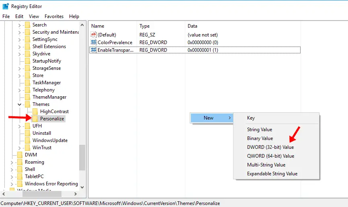Select the Personalize key in tree
The width and height of the screenshot is (348, 207).
coord(52,119)
